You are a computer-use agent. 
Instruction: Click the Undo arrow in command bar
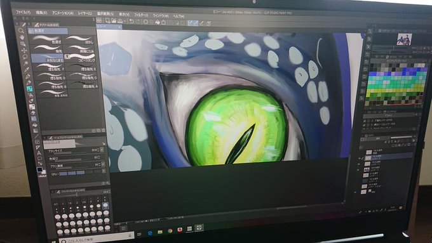pos(132,22)
